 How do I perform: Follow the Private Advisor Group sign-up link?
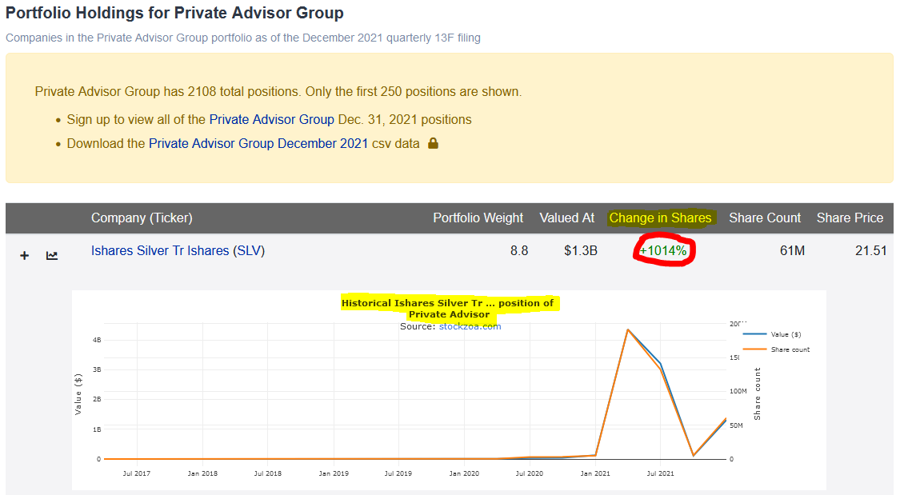click(271, 119)
